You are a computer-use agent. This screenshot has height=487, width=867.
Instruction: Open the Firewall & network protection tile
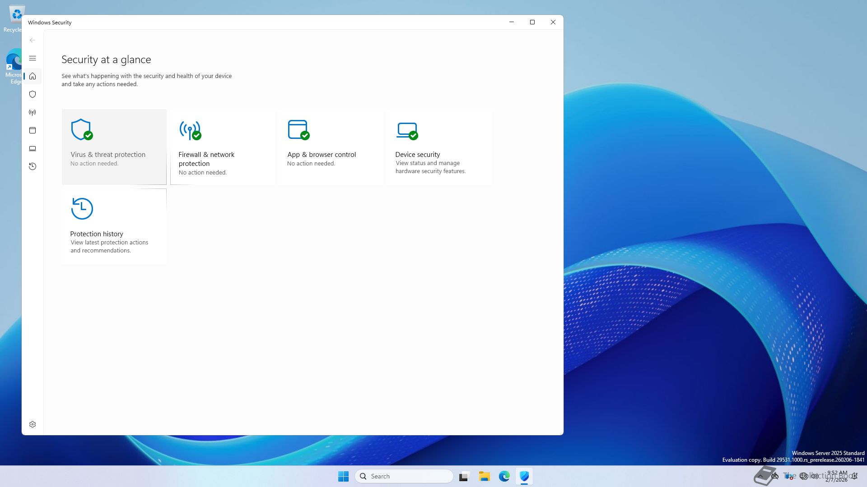coord(222,147)
